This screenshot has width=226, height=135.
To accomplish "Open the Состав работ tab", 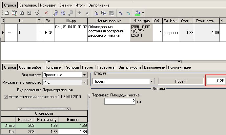I will pos(30,67).
